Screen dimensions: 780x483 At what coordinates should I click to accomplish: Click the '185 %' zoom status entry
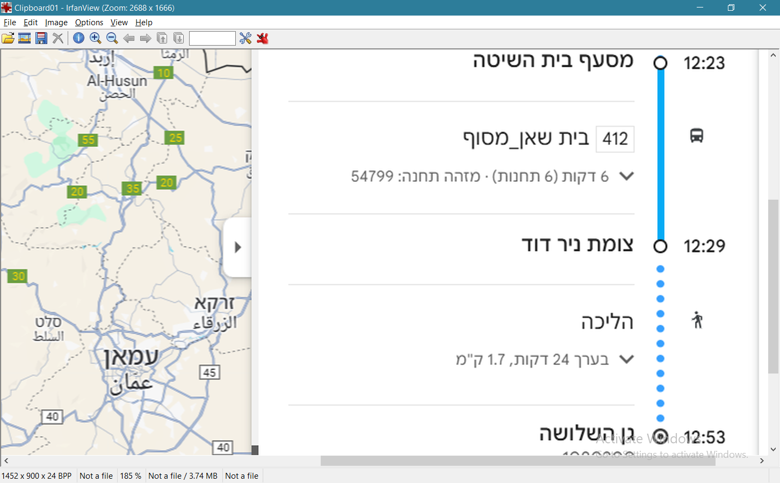tap(131, 476)
